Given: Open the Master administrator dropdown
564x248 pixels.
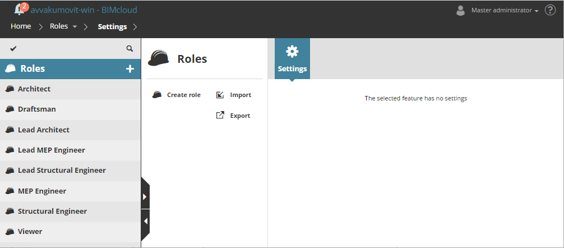Looking at the screenshot, I should pyautogui.click(x=504, y=10).
